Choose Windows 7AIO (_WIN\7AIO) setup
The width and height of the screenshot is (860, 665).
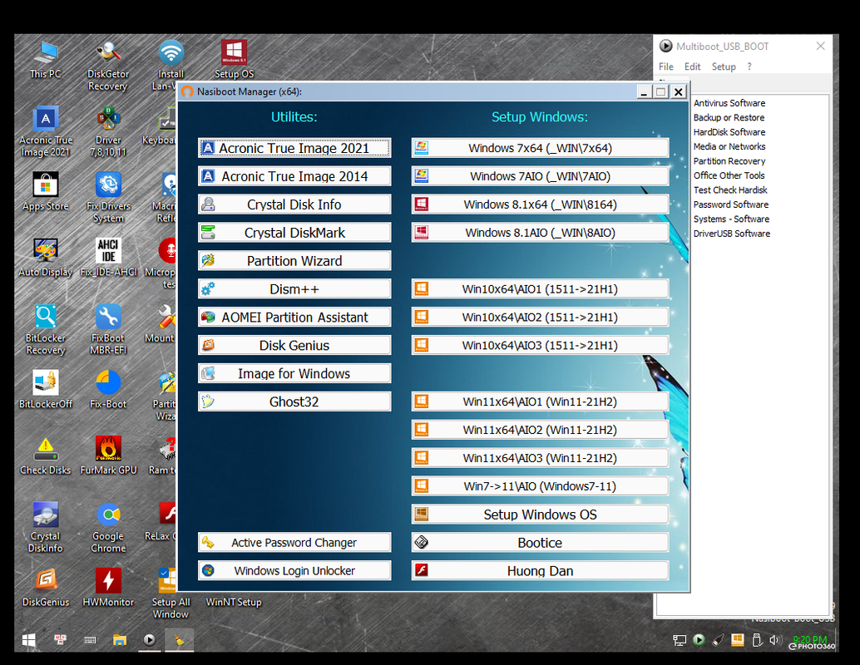click(541, 176)
